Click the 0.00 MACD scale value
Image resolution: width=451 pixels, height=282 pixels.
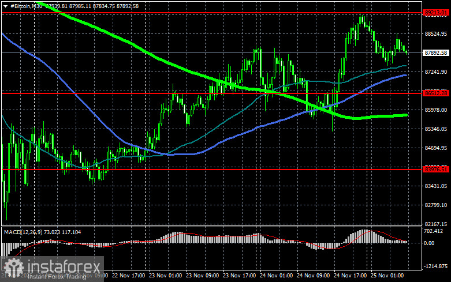click(429, 243)
